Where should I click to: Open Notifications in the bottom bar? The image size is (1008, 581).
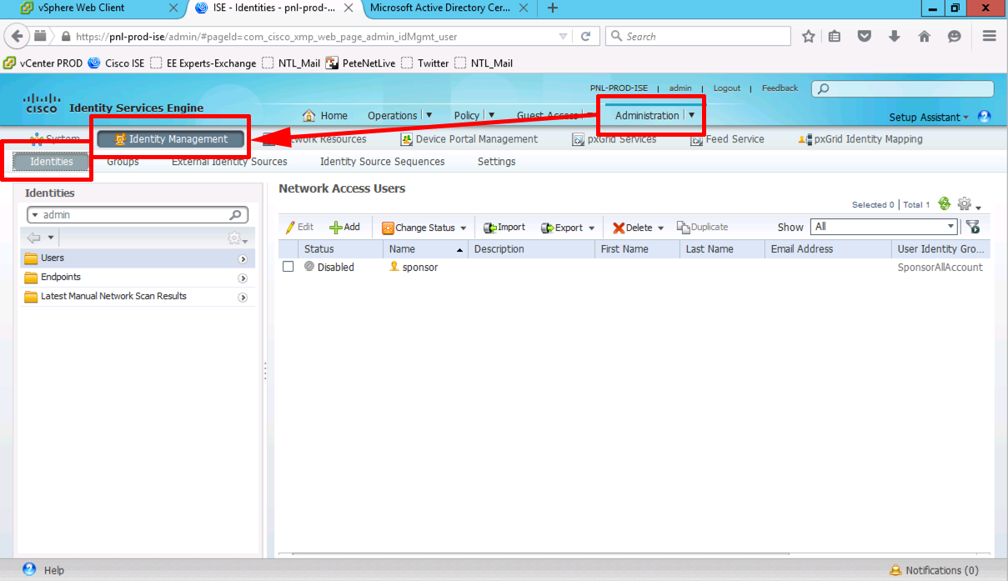tap(935, 570)
